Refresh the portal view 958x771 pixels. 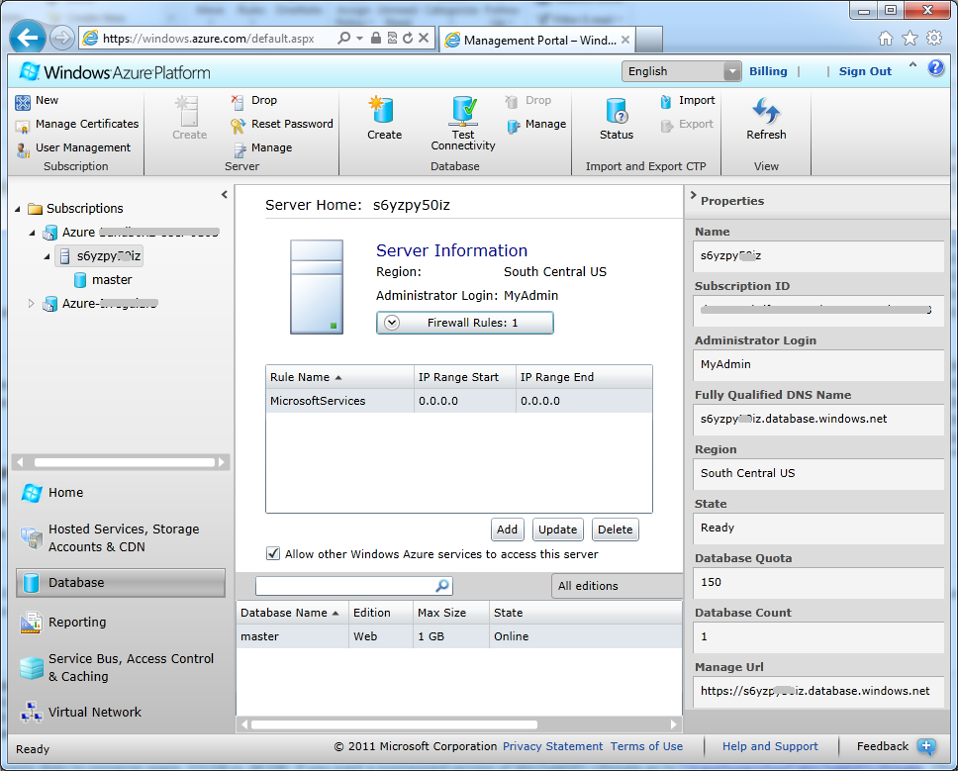(x=766, y=118)
